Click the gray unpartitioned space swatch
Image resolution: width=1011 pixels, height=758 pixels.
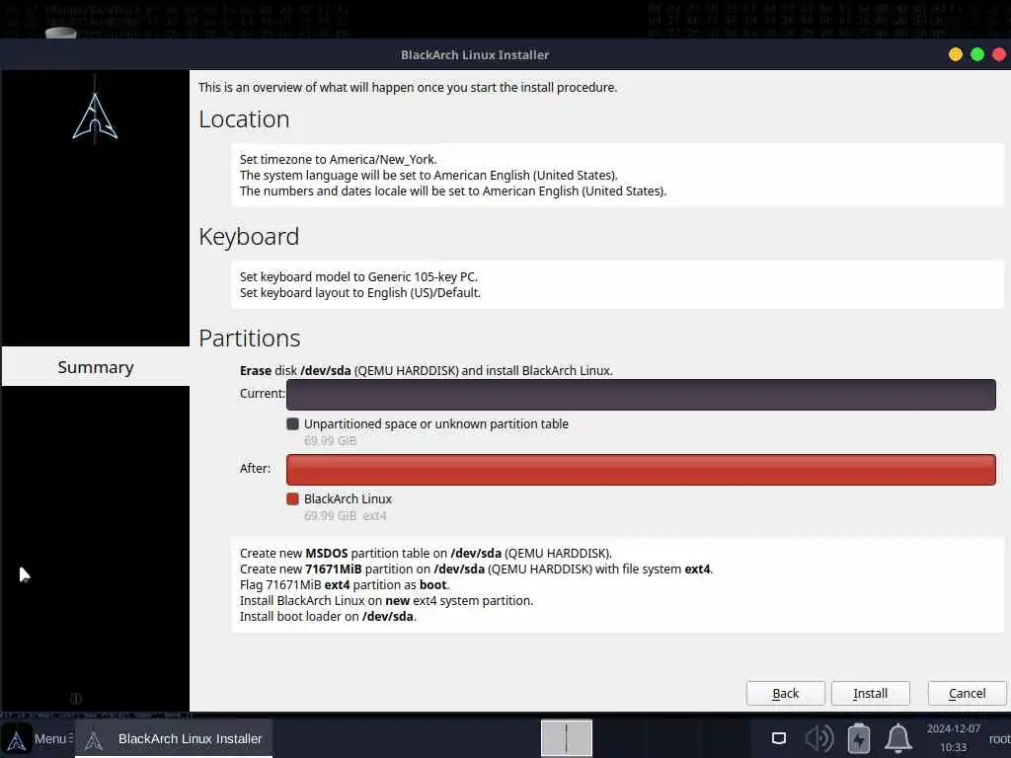click(292, 424)
